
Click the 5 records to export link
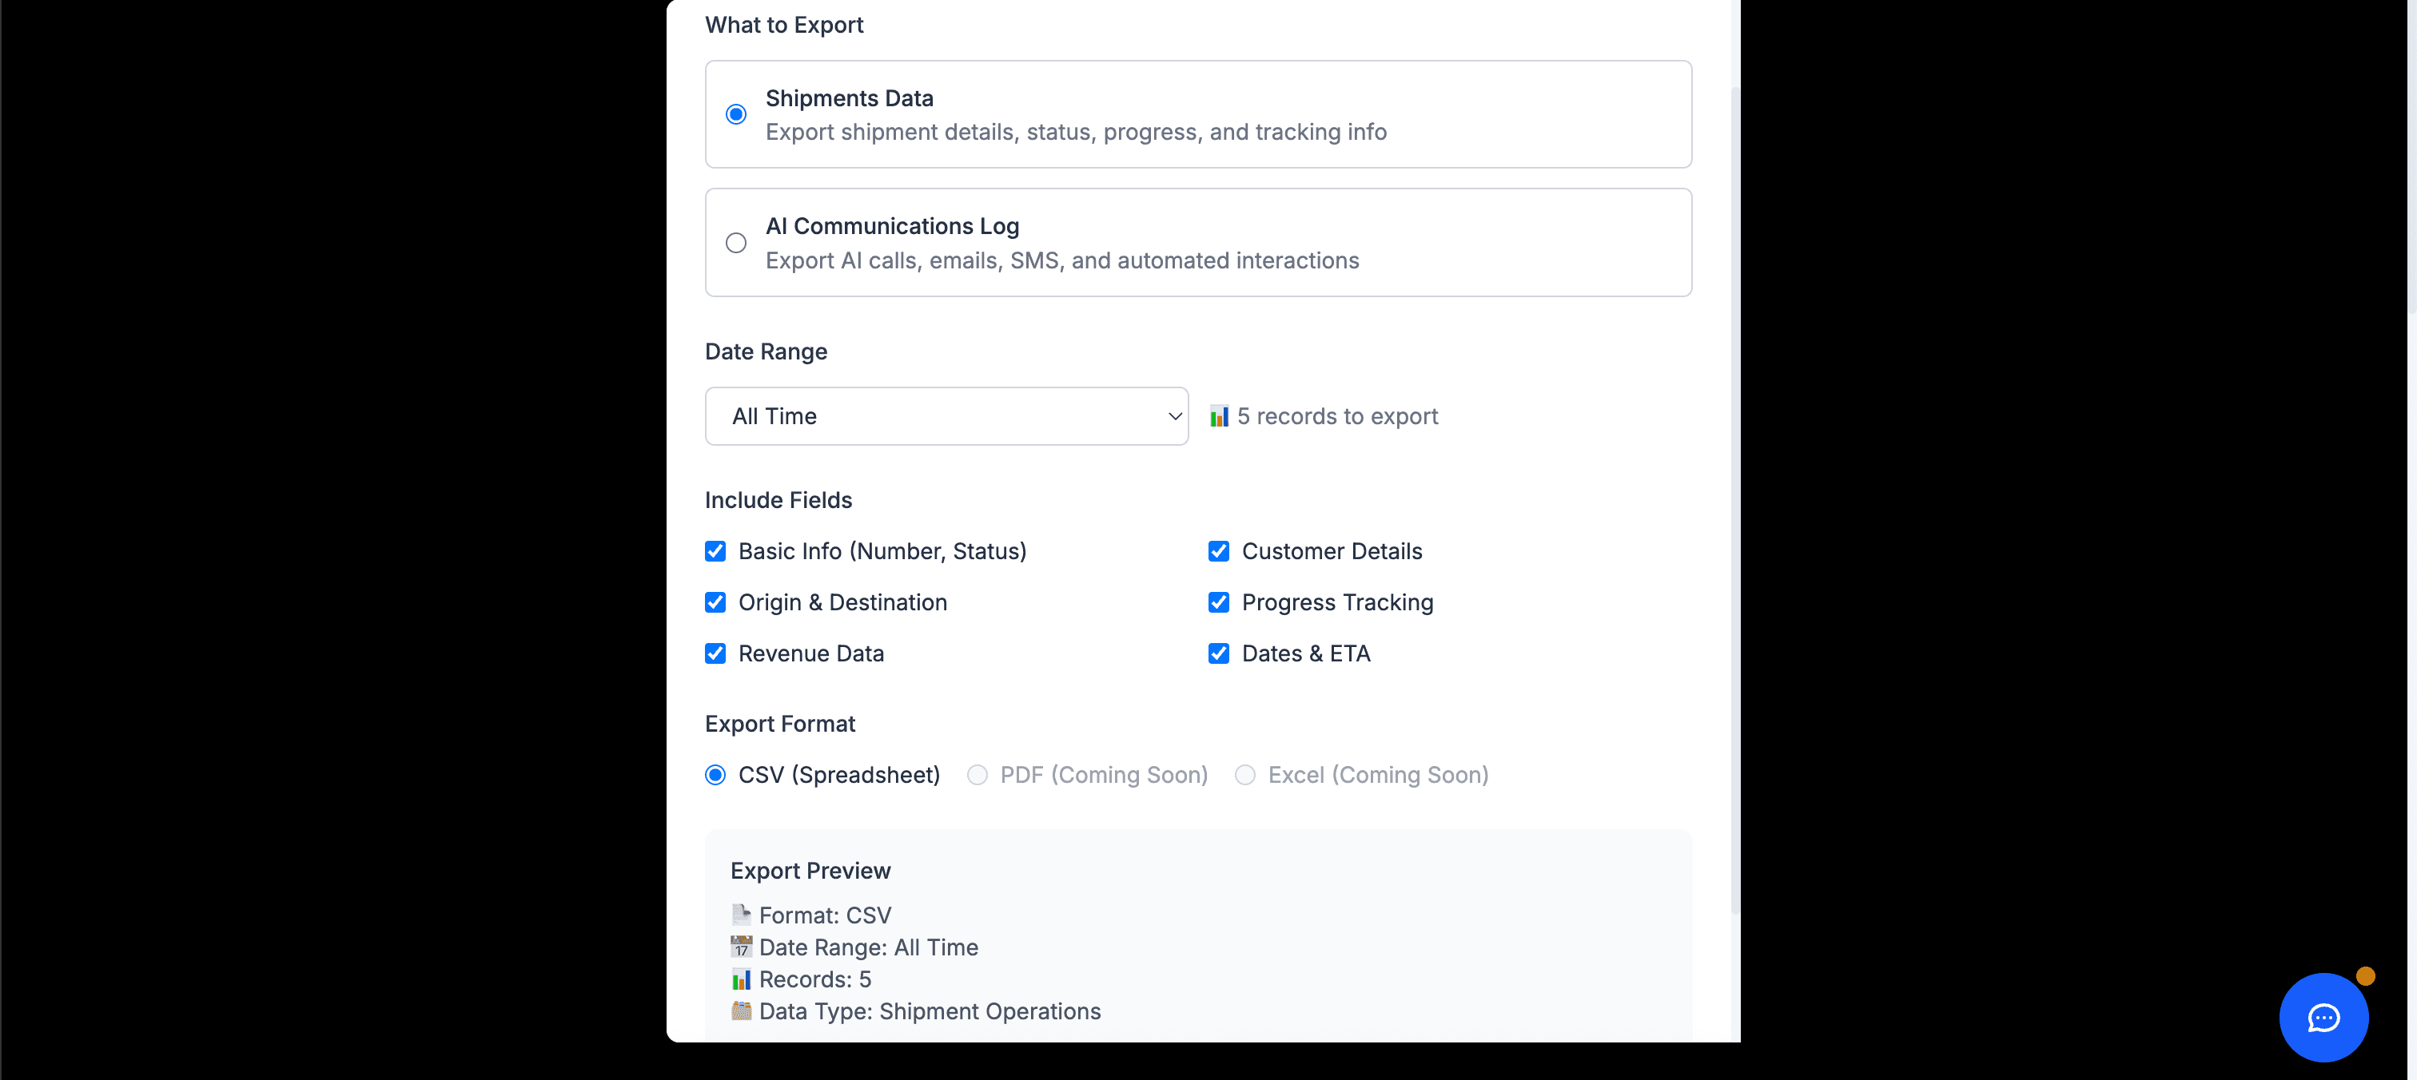pyautogui.click(x=1337, y=415)
